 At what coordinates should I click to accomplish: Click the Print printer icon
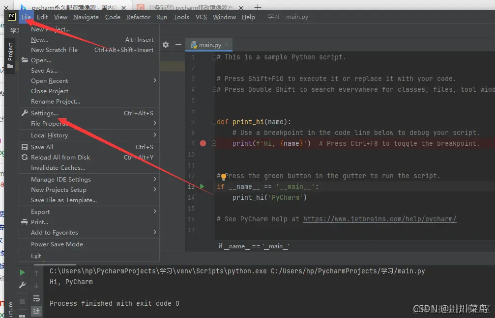click(x=25, y=222)
